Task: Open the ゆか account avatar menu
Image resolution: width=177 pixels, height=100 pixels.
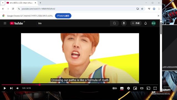Action: pos(153,23)
